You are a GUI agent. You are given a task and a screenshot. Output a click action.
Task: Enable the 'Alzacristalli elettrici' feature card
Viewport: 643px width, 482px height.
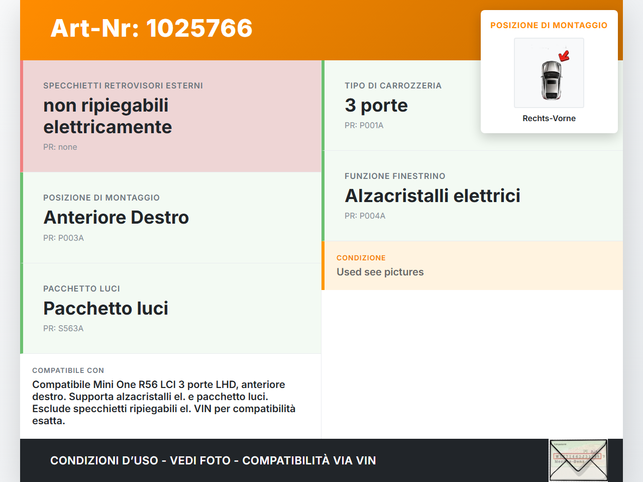point(472,196)
